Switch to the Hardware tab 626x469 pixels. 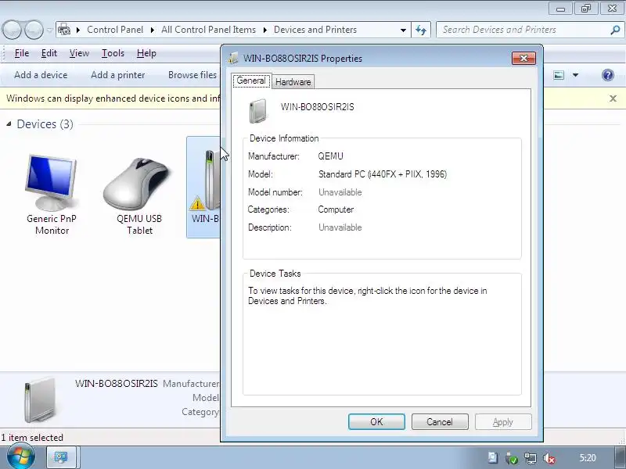point(293,82)
